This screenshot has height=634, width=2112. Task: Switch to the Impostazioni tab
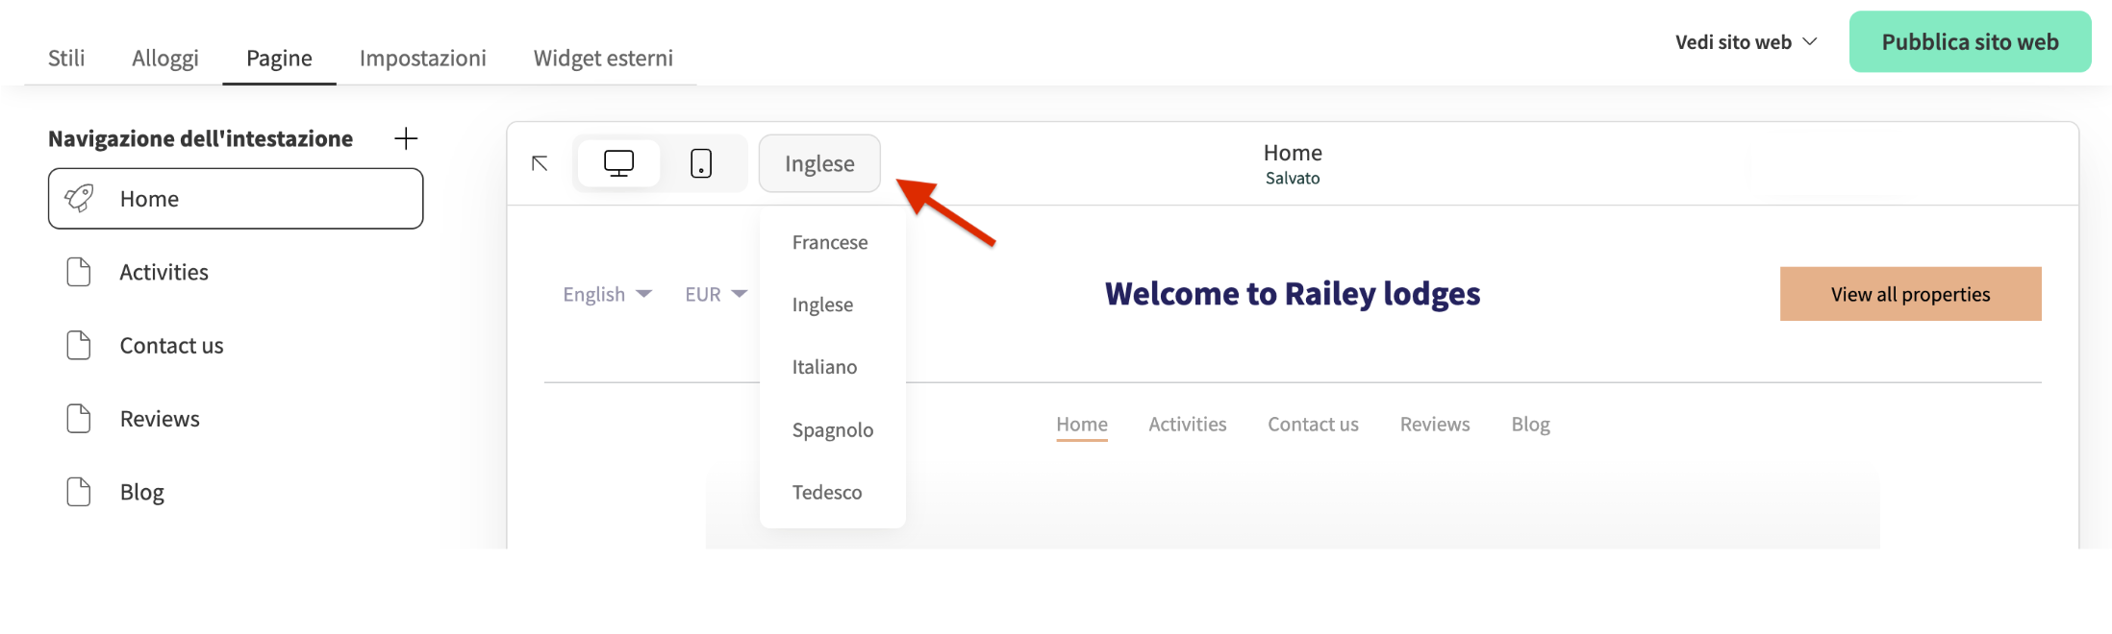click(422, 58)
